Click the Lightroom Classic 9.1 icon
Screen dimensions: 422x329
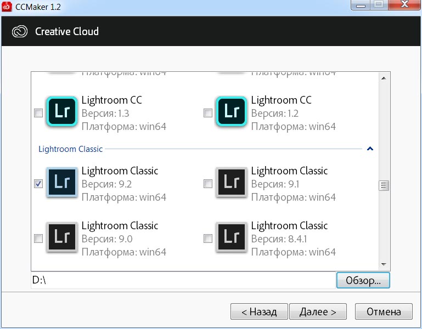[231, 182]
